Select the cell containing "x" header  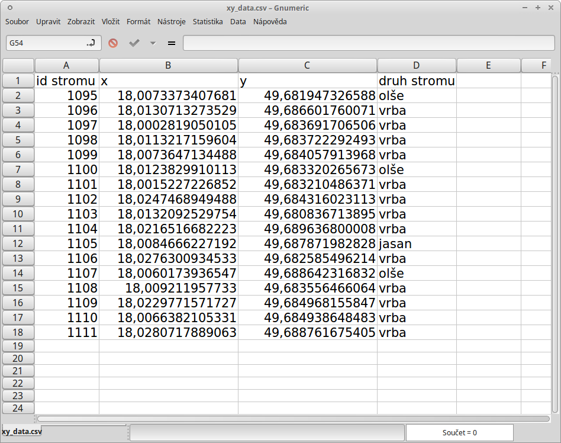point(169,81)
